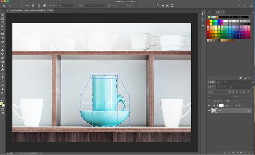Change the screen mode
This screenshot has width=255, height=155.
click(3, 113)
